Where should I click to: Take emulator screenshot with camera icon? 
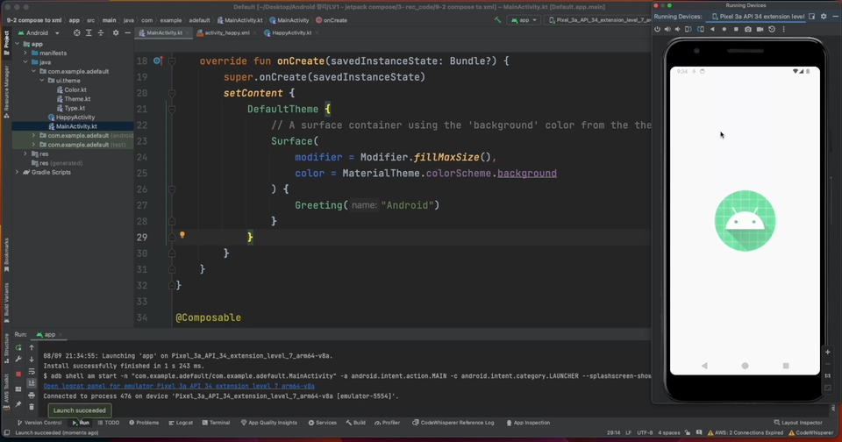pyautogui.click(x=748, y=30)
